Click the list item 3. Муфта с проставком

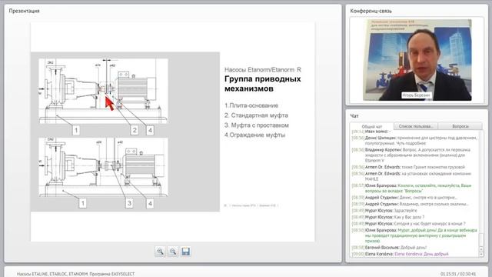click(x=256, y=125)
